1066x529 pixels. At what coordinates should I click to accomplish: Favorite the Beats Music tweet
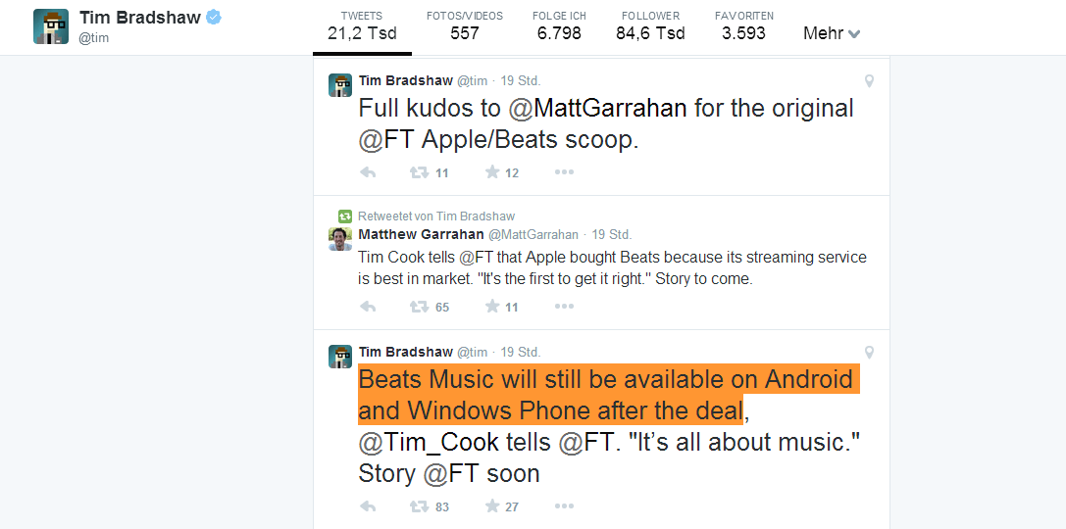492,506
